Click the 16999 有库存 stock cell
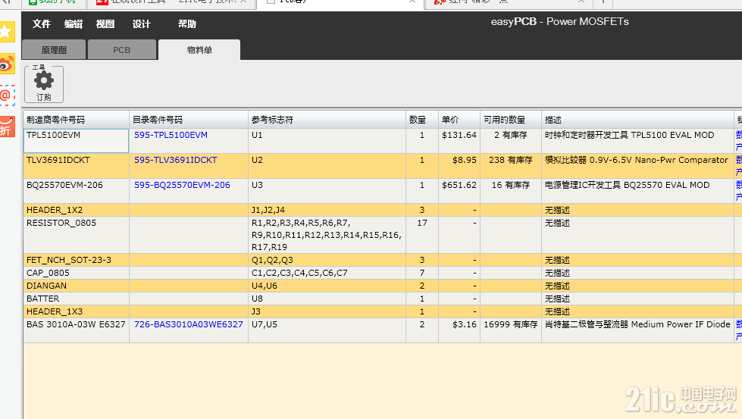 [511, 330]
